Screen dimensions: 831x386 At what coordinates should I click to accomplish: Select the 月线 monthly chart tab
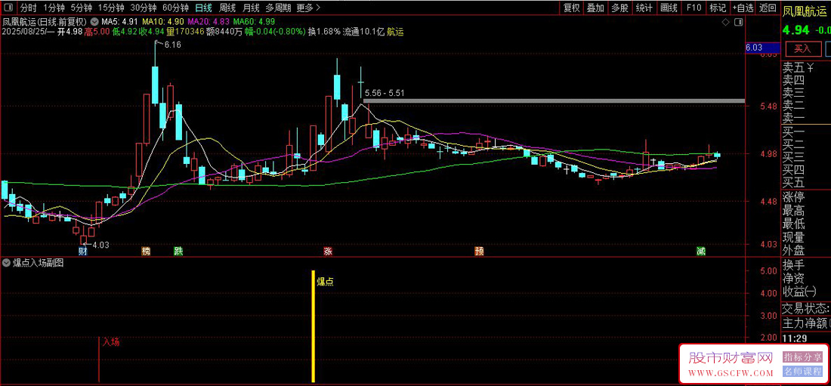click(251, 8)
